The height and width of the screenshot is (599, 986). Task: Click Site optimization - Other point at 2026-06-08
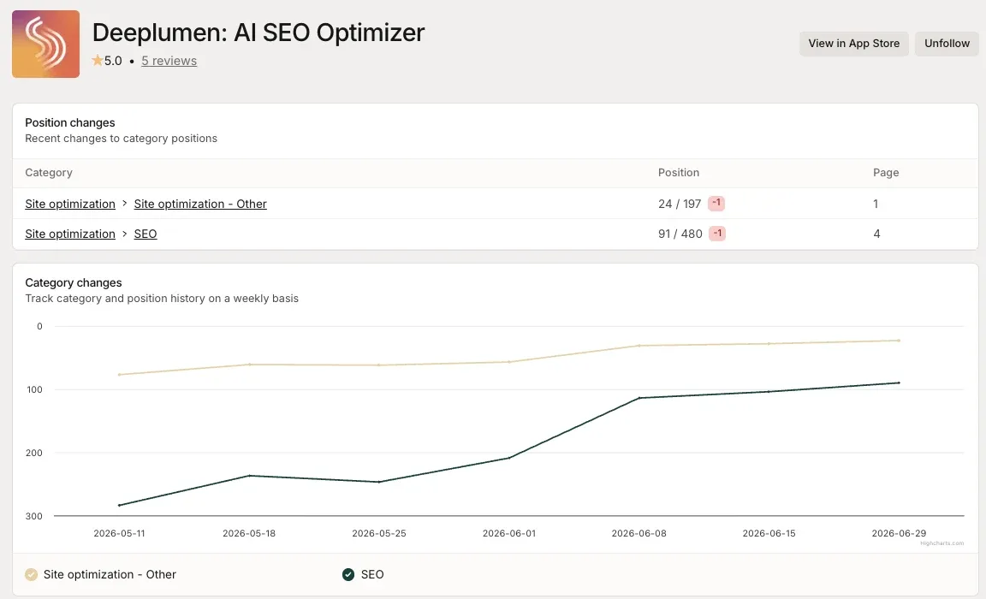[x=639, y=346]
